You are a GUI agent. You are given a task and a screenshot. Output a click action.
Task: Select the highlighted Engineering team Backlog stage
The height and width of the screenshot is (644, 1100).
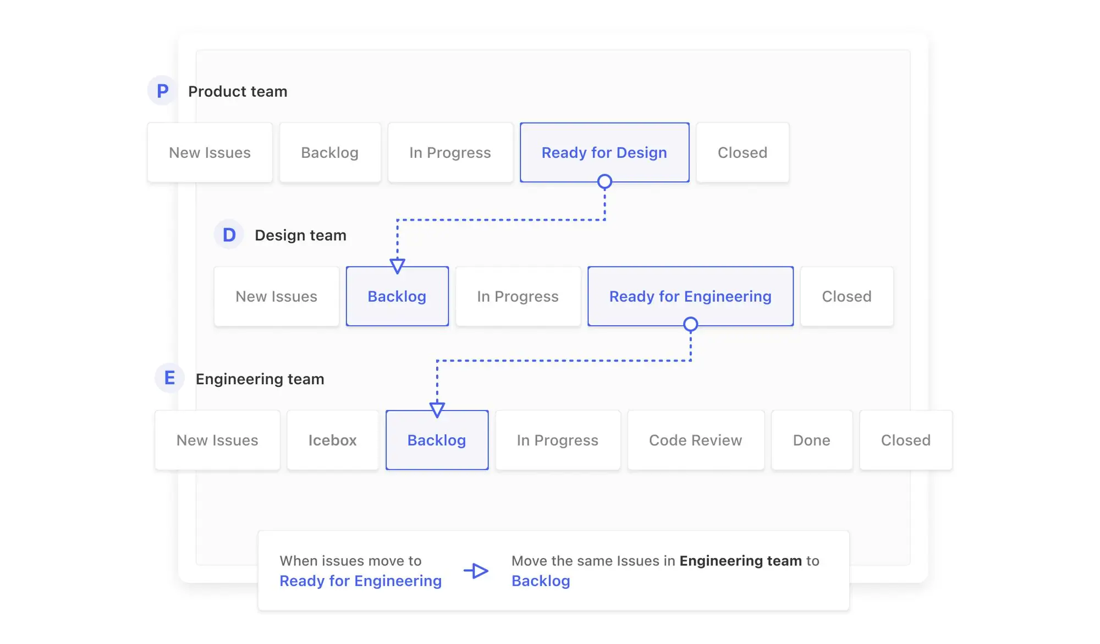point(437,440)
